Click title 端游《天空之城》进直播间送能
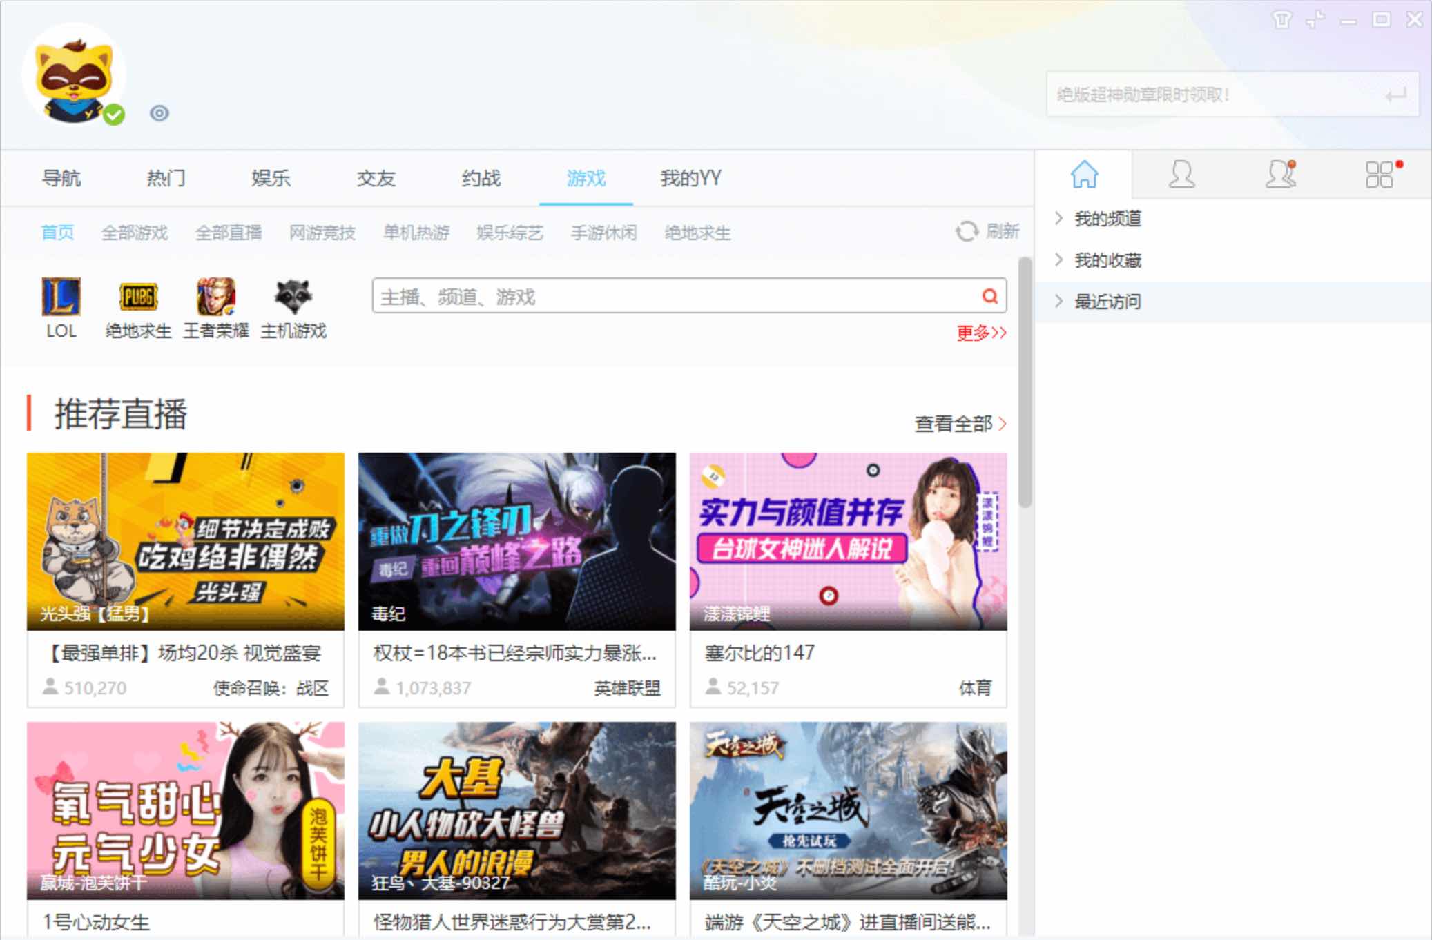The height and width of the screenshot is (940, 1432). [848, 922]
